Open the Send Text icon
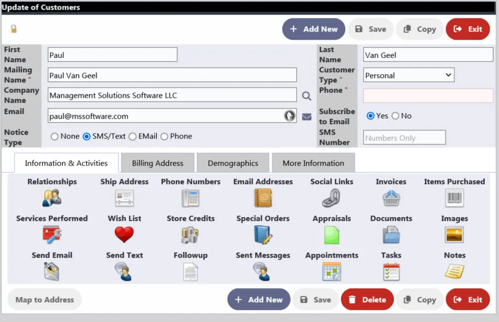The image size is (499, 322). 124,272
